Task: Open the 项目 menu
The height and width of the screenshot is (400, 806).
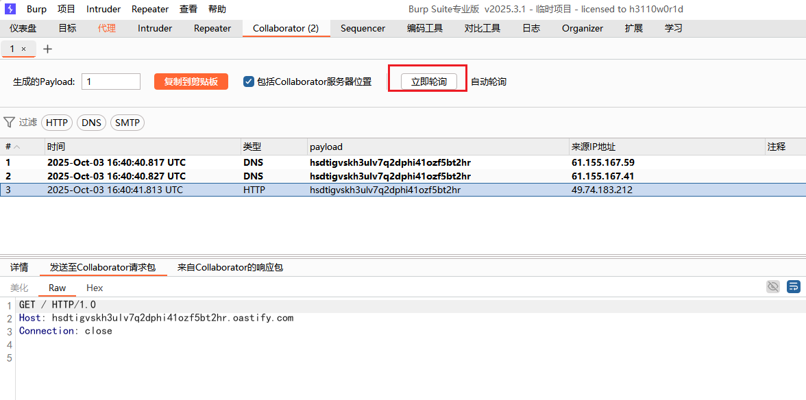Action: [66, 9]
